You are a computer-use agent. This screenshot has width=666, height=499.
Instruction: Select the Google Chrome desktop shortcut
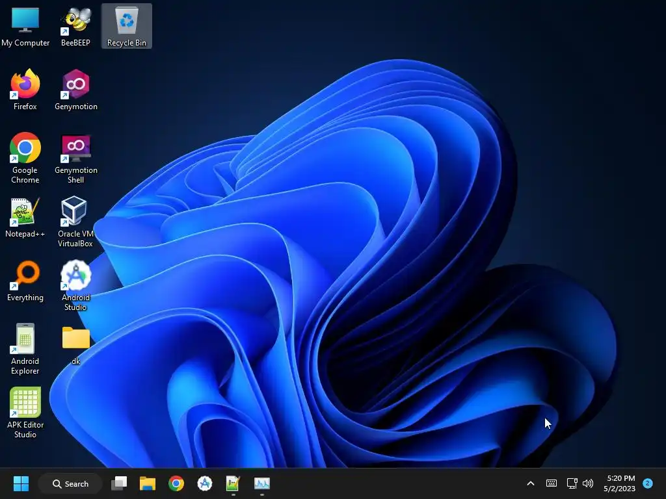tap(25, 158)
